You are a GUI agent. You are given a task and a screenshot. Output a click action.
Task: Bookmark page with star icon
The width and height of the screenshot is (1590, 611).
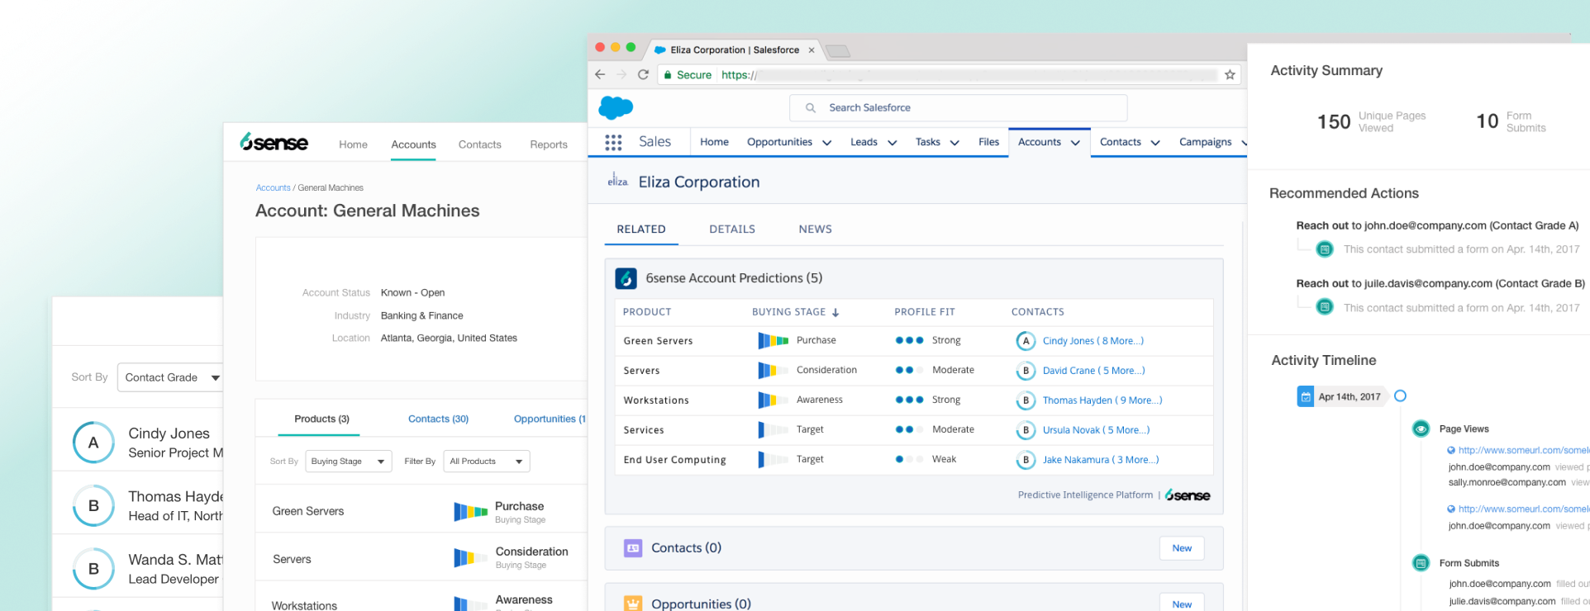(1230, 75)
